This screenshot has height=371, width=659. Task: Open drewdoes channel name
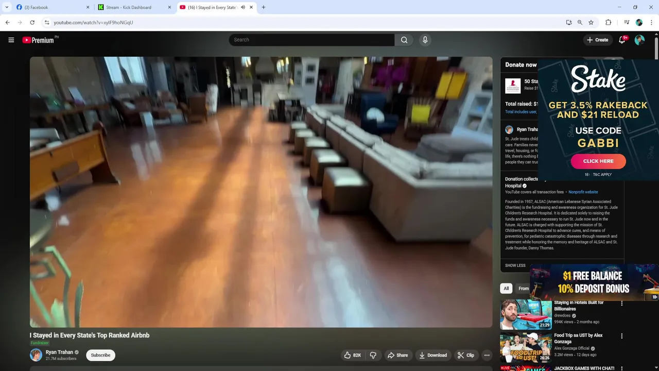[562, 315]
